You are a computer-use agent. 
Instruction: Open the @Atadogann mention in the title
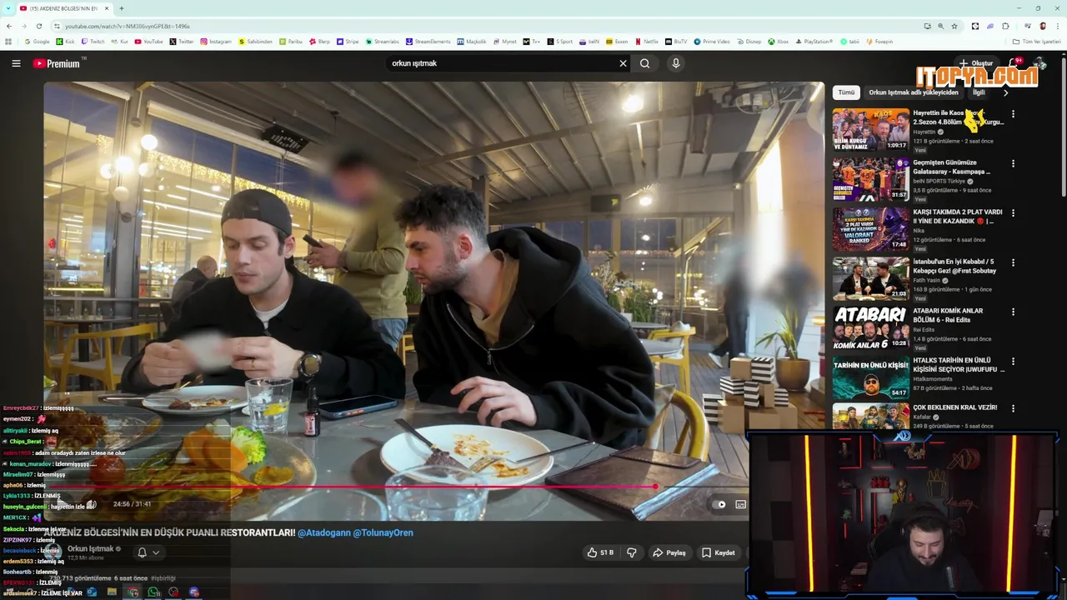point(323,532)
